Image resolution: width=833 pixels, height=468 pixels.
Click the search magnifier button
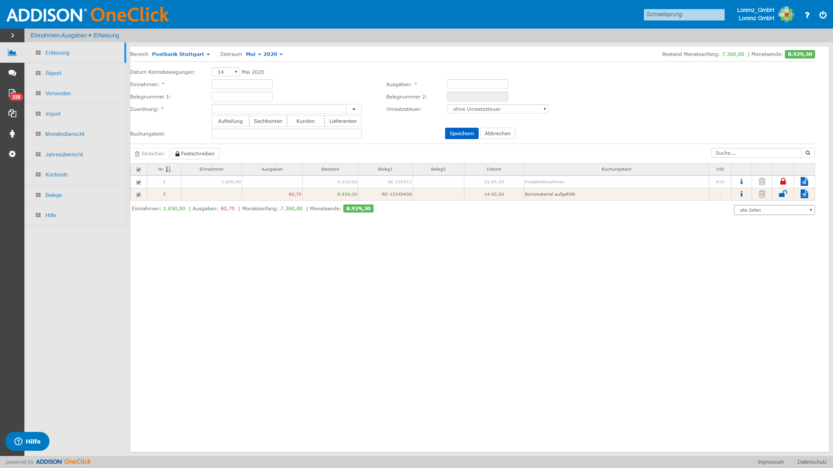pyautogui.click(x=808, y=153)
